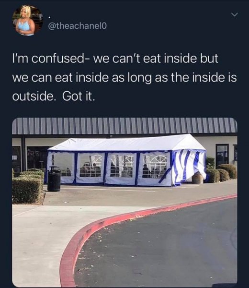Click the metal awning roof in photo

click(124, 126)
